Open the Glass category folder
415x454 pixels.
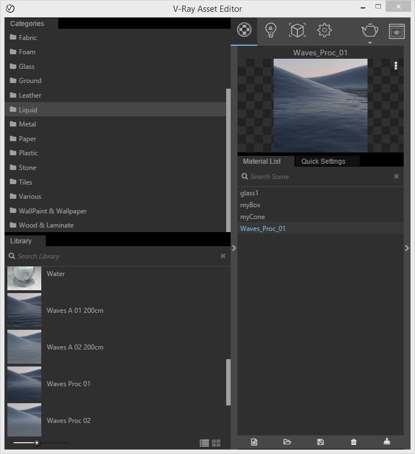click(115, 66)
